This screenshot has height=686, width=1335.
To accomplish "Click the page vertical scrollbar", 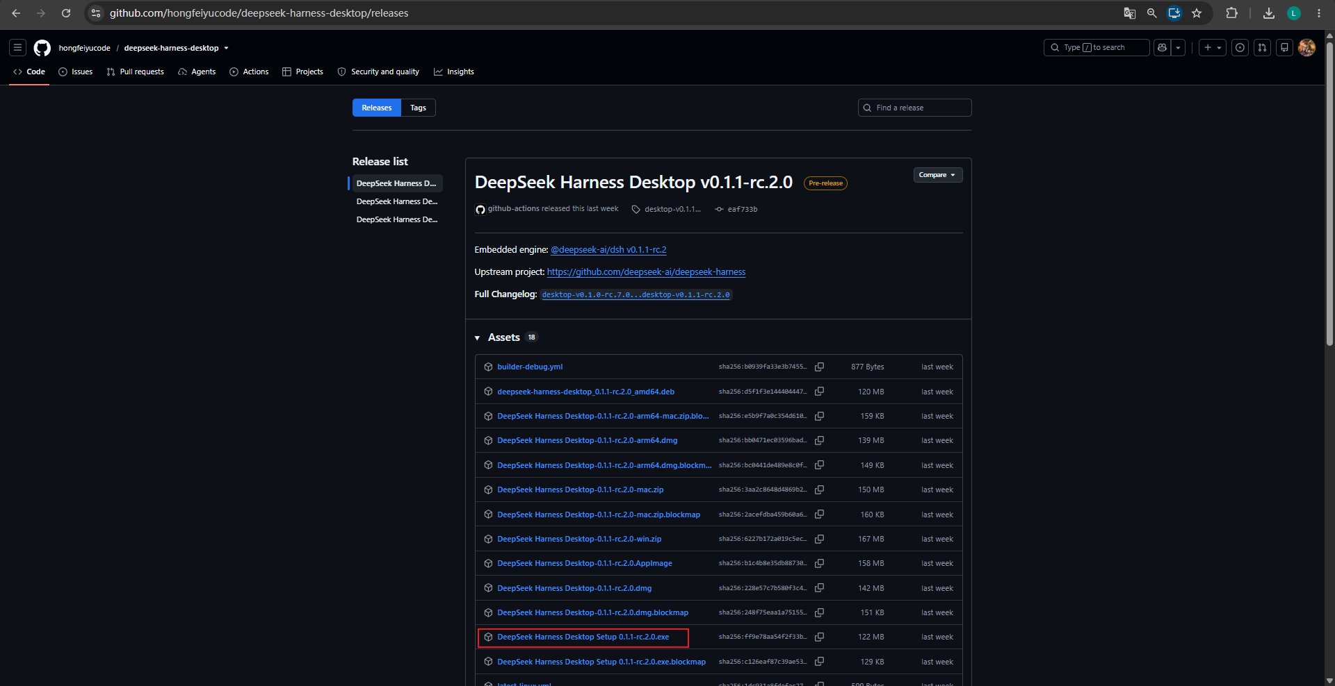I will [1329, 194].
